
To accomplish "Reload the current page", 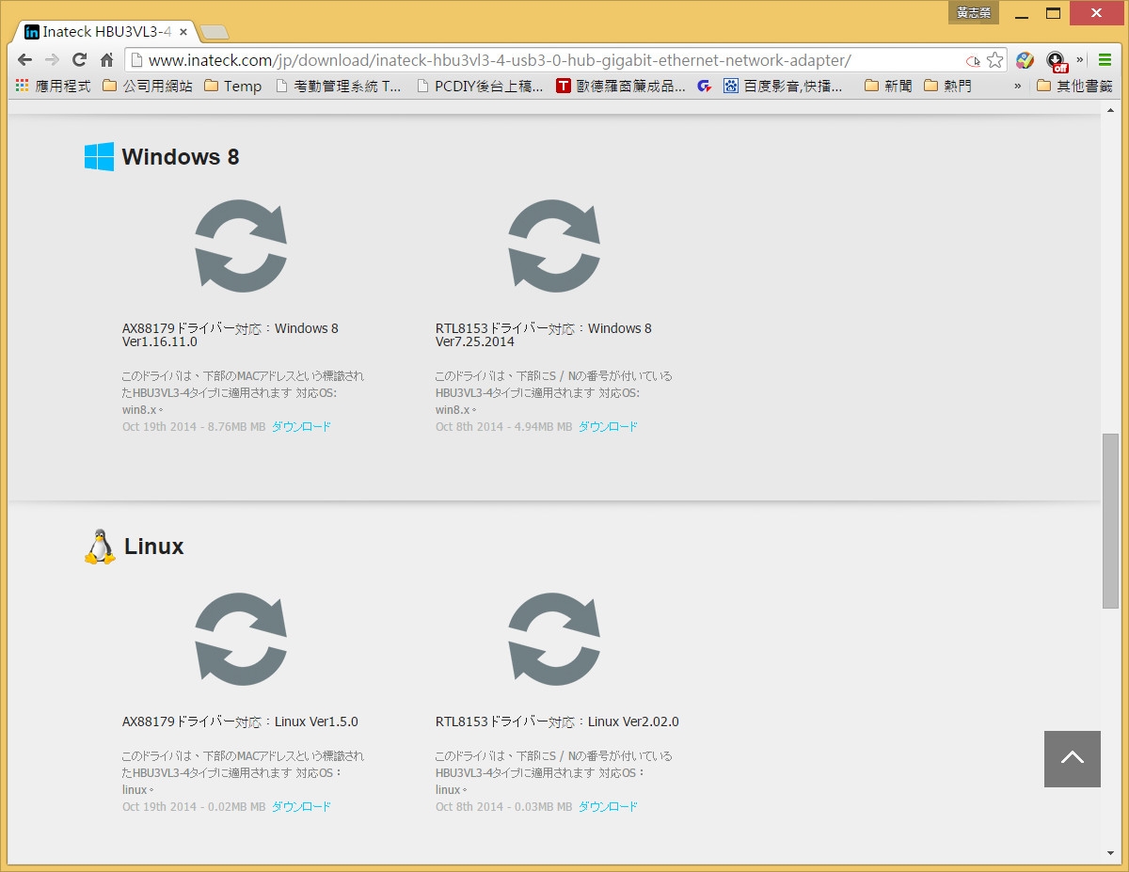I will (x=80, y=59).
